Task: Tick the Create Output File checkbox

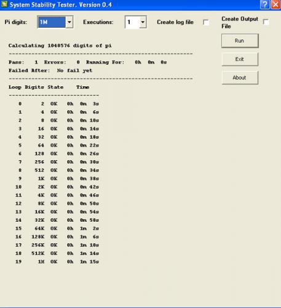Action: (x=266, y=22)
